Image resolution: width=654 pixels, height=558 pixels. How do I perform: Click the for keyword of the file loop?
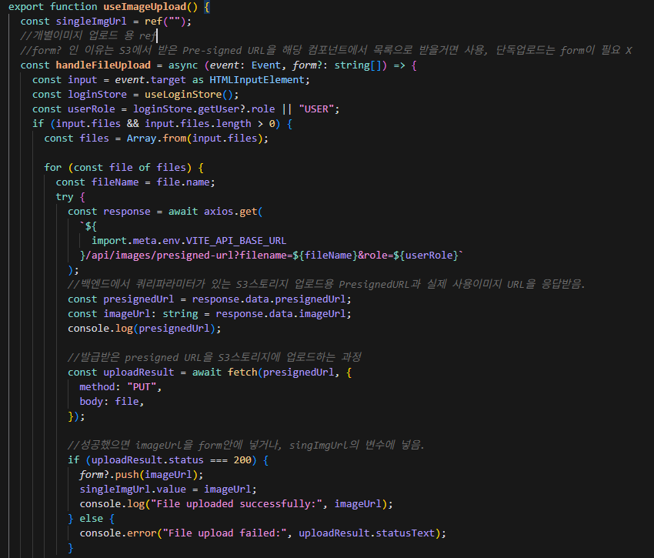pyautogui.click(x=52, y=167)
